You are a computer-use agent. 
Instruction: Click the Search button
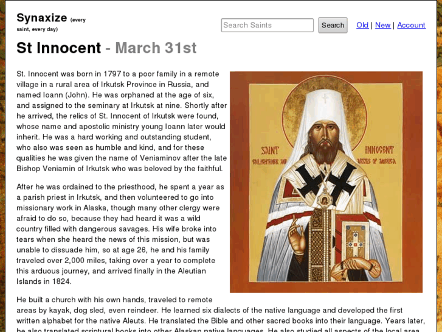(333, 25)
